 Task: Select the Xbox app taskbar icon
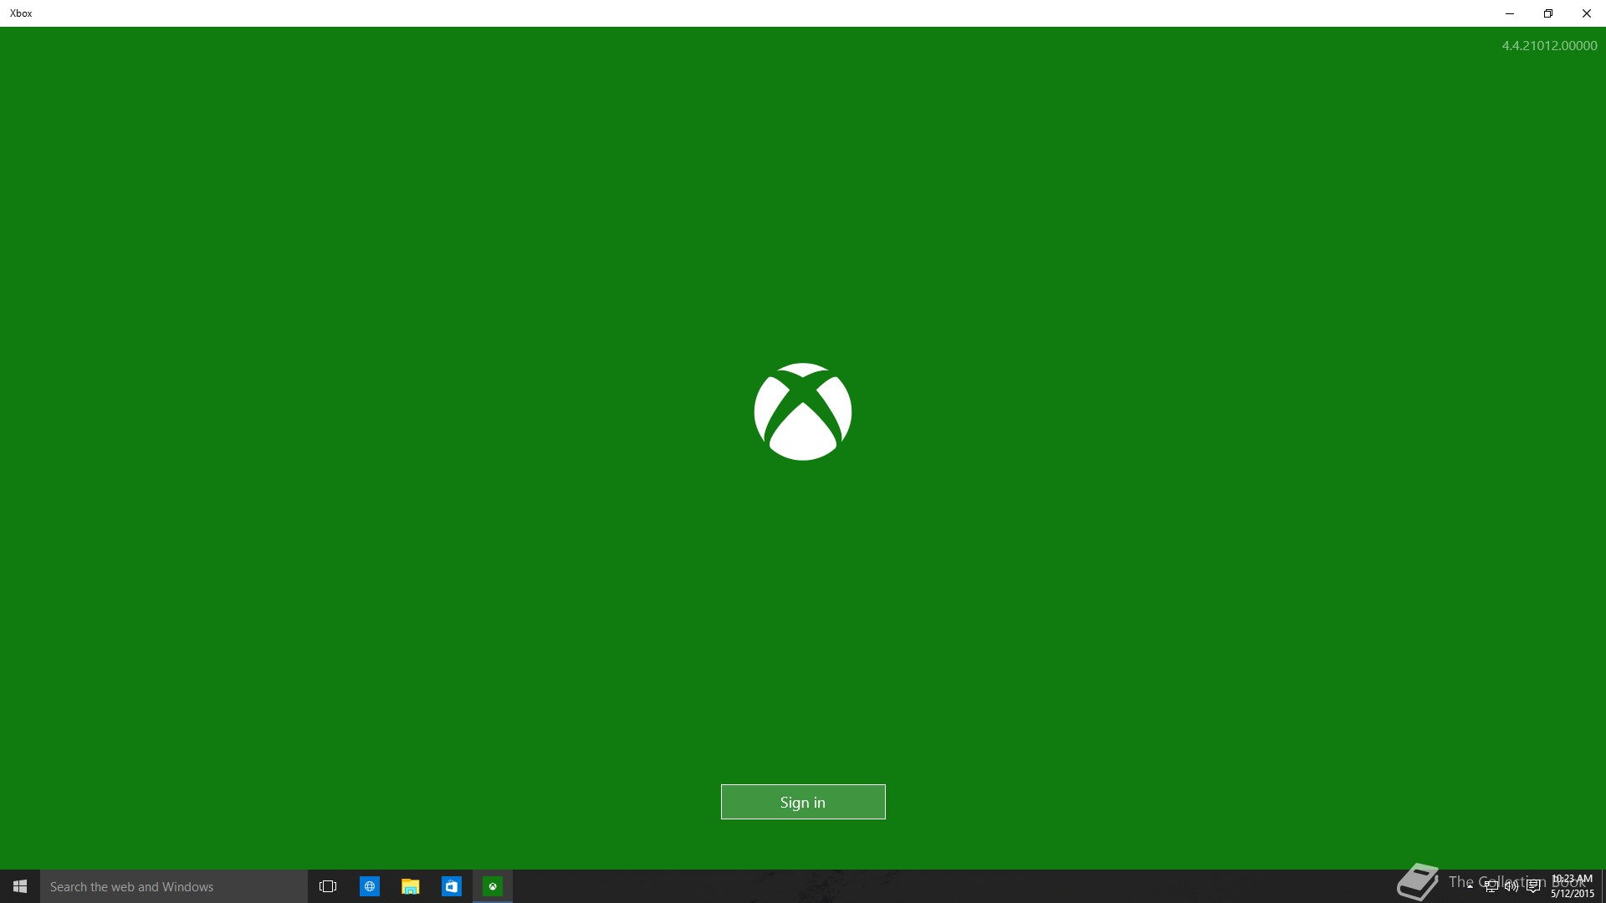[x=493, y=886]
